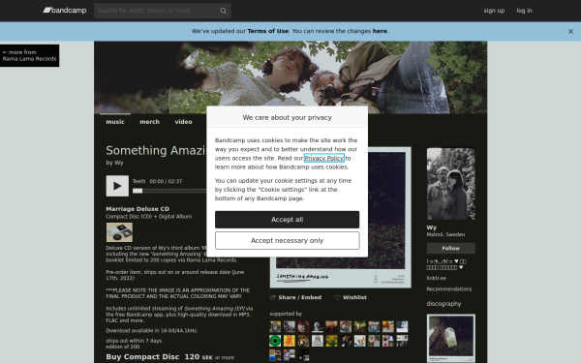581x363 pixels.
Task: Open the discography heading link
Action: pos(443,304)
